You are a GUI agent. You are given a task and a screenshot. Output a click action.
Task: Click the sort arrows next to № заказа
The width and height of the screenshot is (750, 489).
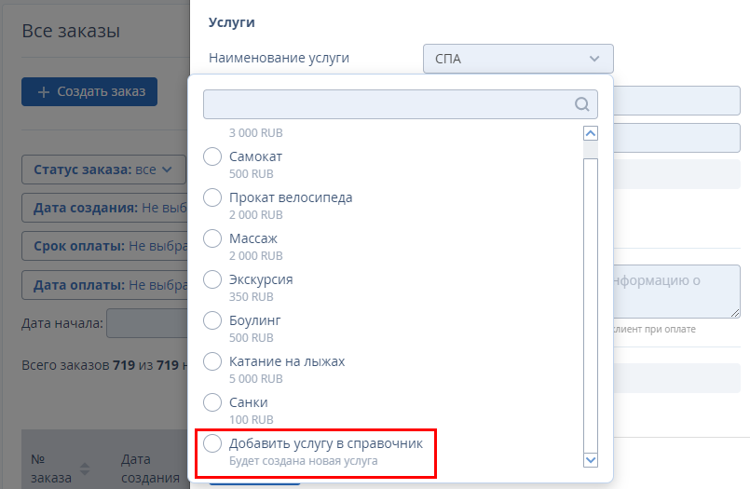tap(85, 469)
